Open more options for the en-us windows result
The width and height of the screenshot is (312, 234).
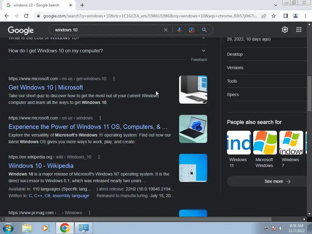[100, 118]
